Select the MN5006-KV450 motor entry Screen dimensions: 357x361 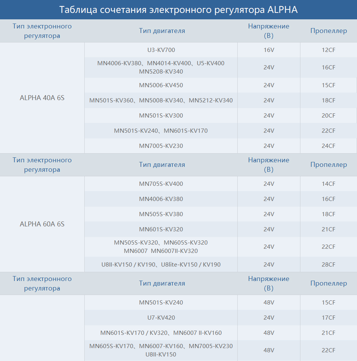[161, 85]
